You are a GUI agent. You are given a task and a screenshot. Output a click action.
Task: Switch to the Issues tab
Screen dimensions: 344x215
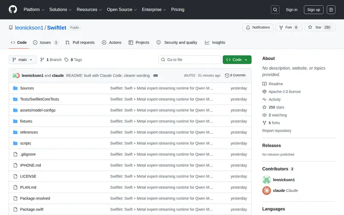46,43
